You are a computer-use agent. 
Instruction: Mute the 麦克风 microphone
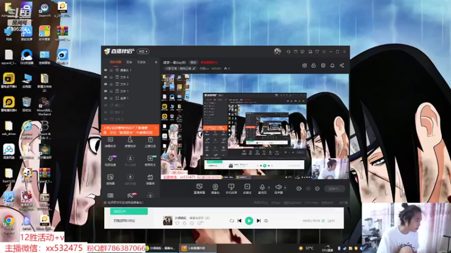point(262,189)
